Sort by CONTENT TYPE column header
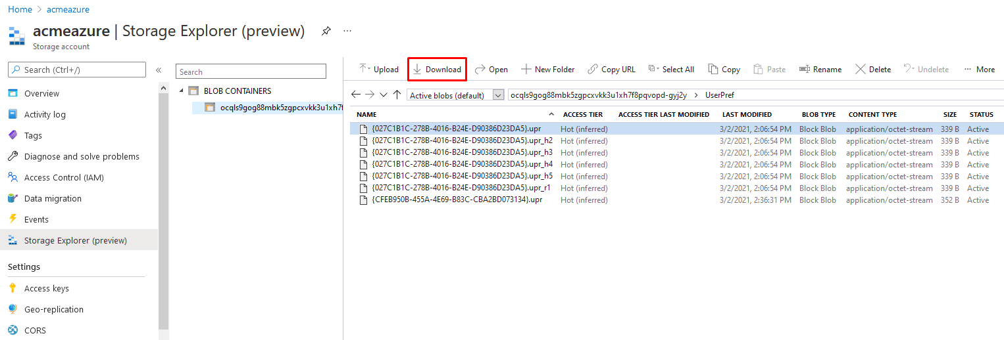The height and width of the screenshot is (340, 1004). pos(872,114)
